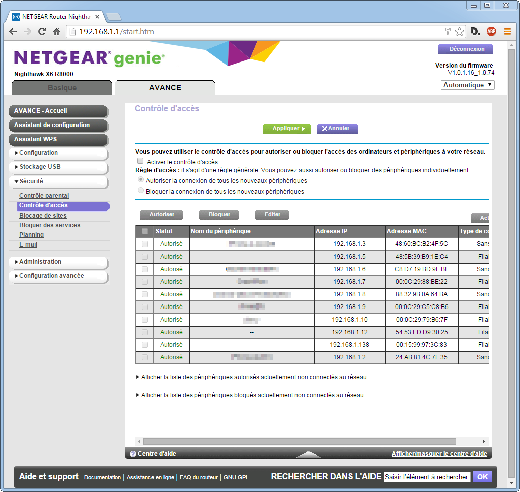Switch to the Basique tab
Screen dimensions: 520x492
[x=62, y=88]
